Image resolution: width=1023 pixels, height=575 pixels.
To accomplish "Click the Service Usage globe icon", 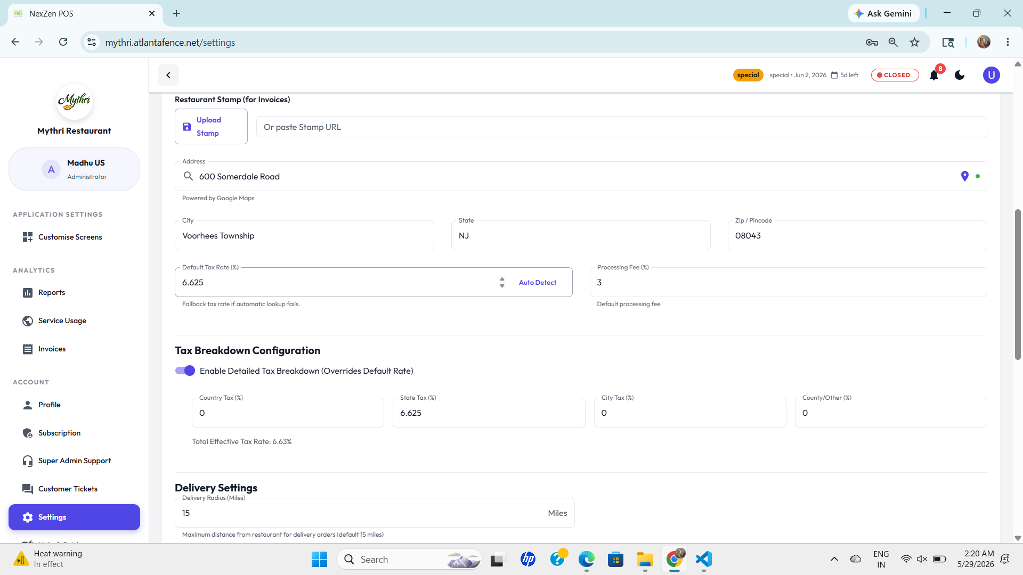I will coord(28,321).
